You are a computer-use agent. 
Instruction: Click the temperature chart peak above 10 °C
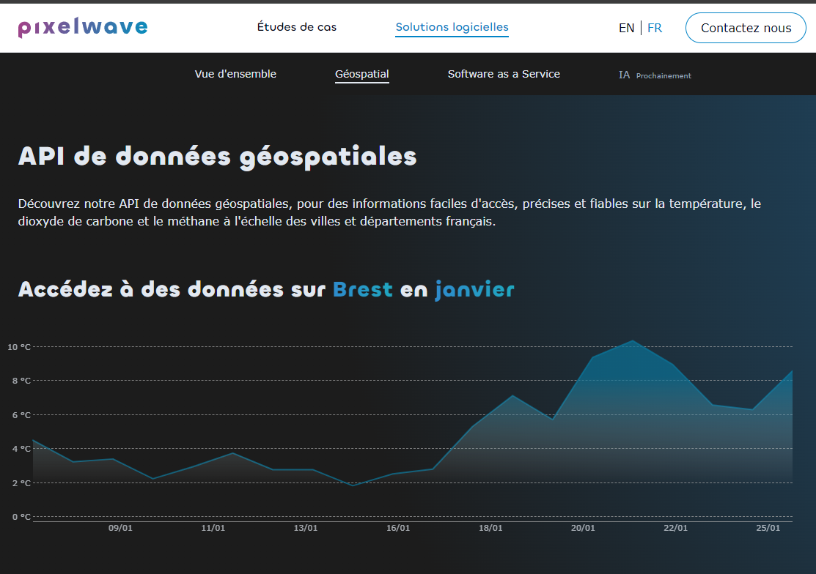tap(633, 340)
